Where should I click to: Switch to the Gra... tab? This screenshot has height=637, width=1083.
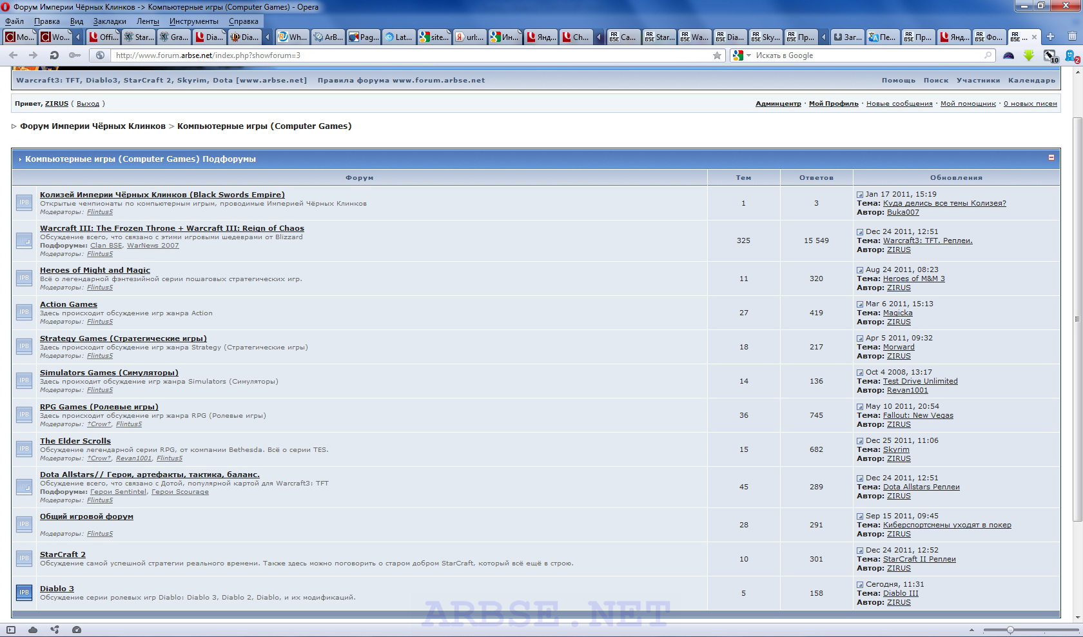coord(174,37)
